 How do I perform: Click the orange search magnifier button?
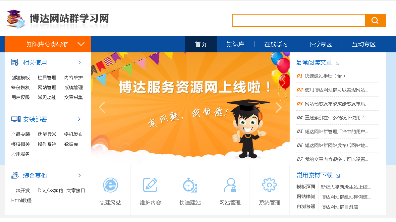375,21
